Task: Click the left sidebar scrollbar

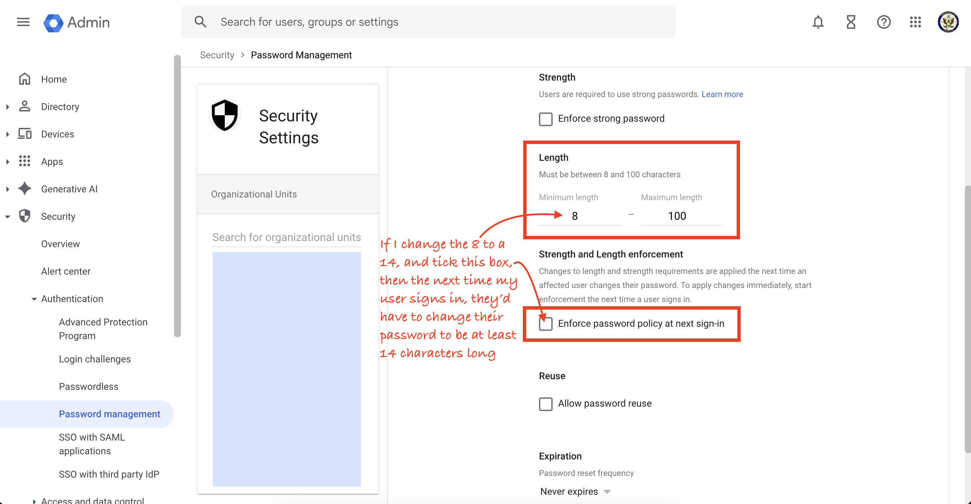Action: 177,196
